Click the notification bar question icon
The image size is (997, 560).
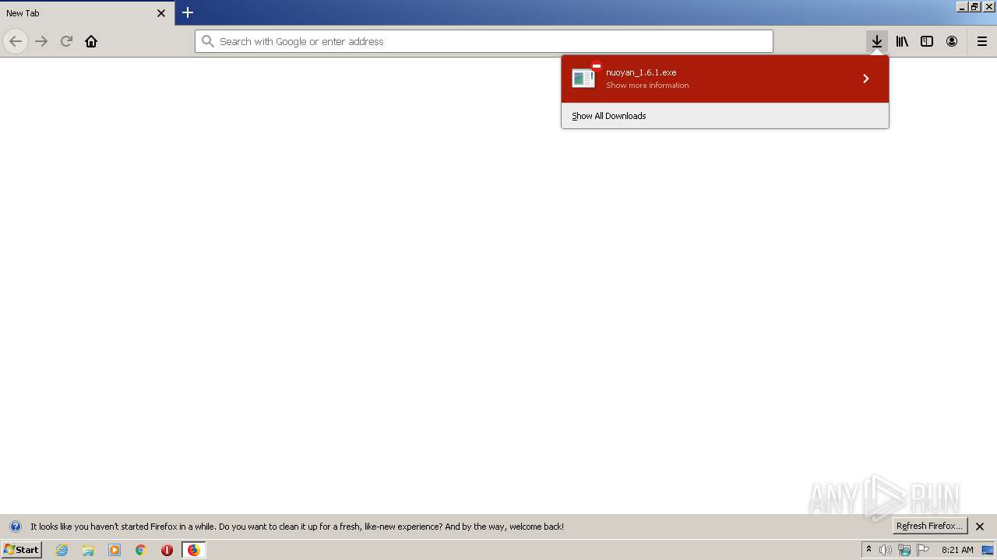[16, 527]
